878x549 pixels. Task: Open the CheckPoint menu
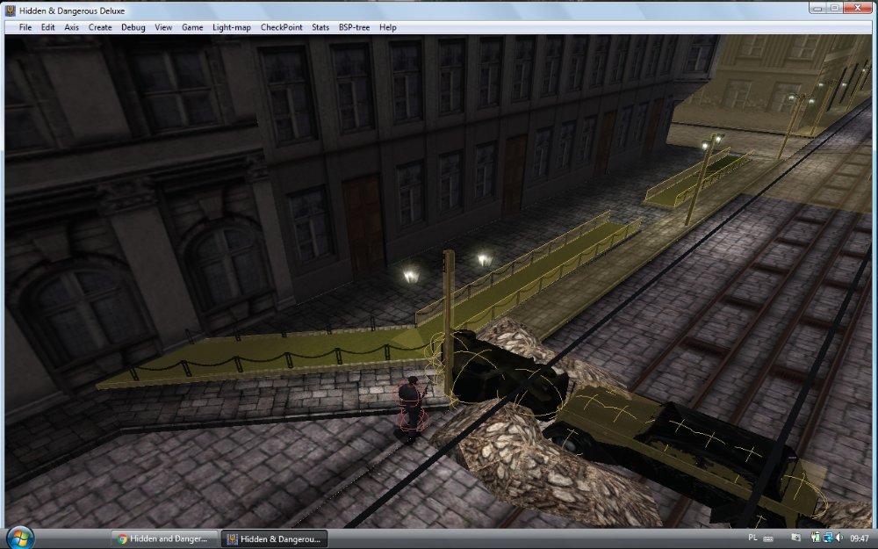click(281, 27)
